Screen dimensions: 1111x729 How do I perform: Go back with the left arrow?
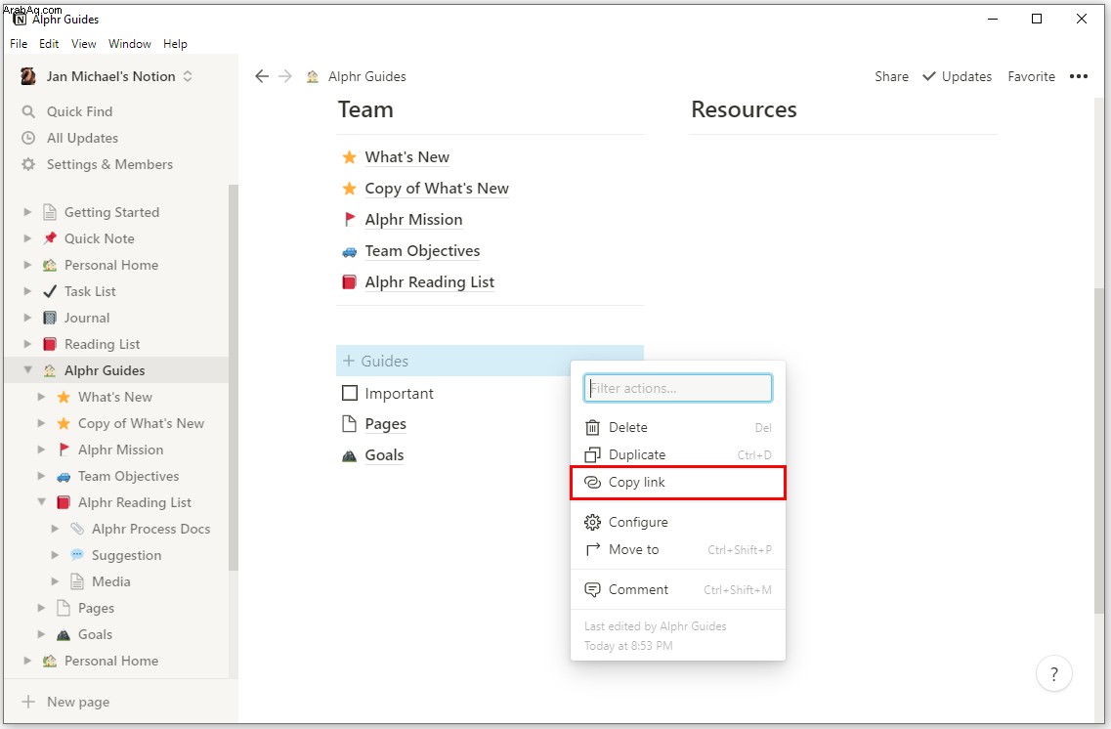(x=262, y=76)
